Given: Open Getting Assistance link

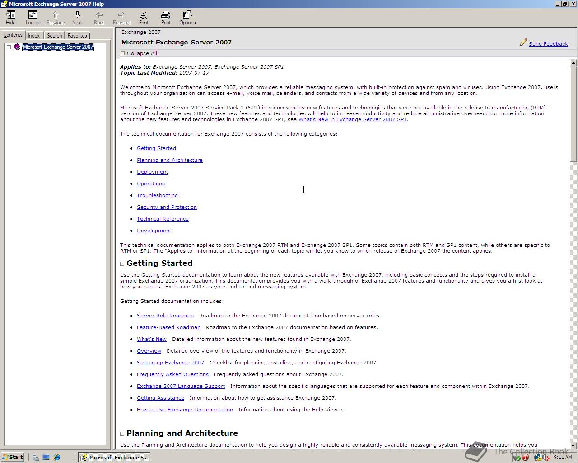Looking at the screenshot, I should coord(160,398).
